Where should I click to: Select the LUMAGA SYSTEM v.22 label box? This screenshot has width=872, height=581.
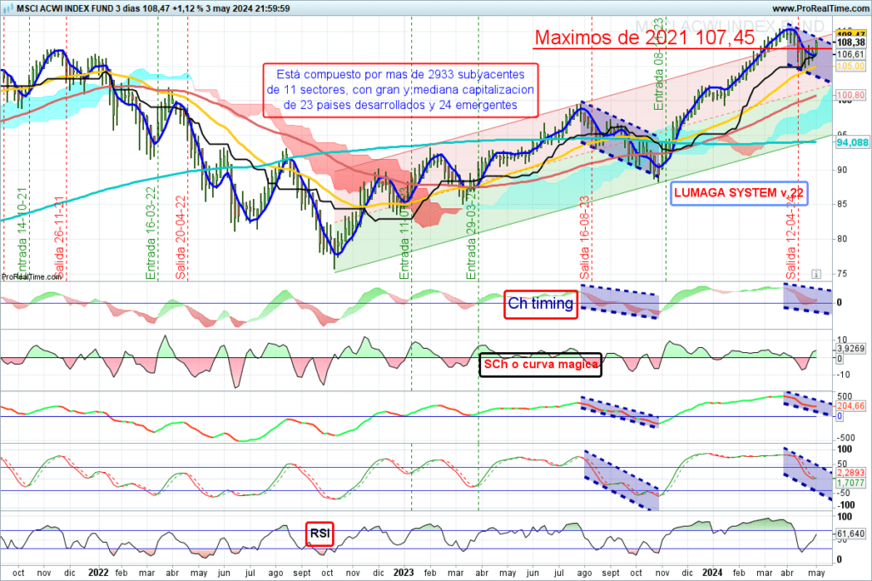[x=738, y=193]
